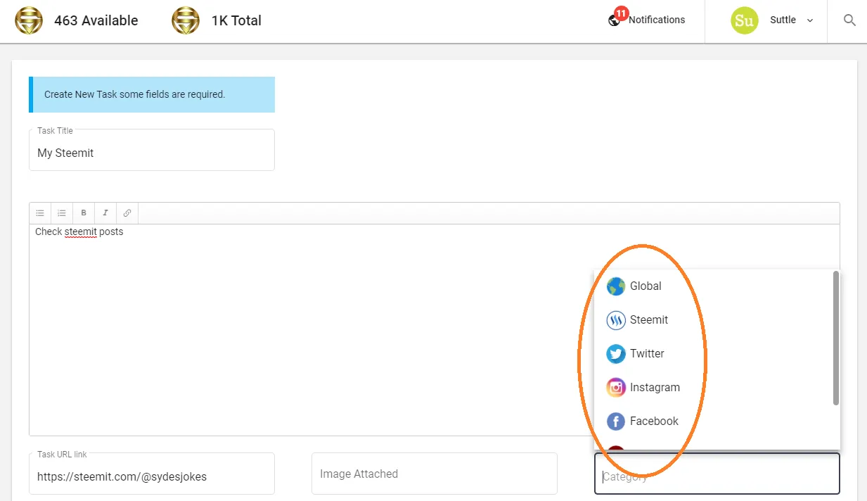Screen dimensions: 867x501
Task: Click the category list scrollbar
Action: coord(836,338)
